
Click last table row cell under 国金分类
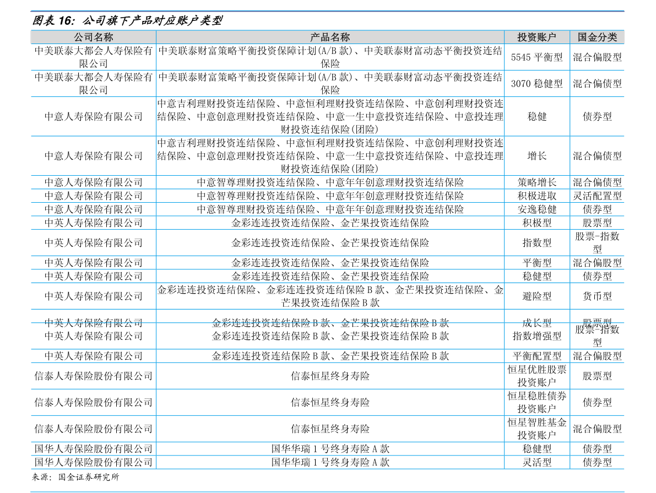point(597,462)
